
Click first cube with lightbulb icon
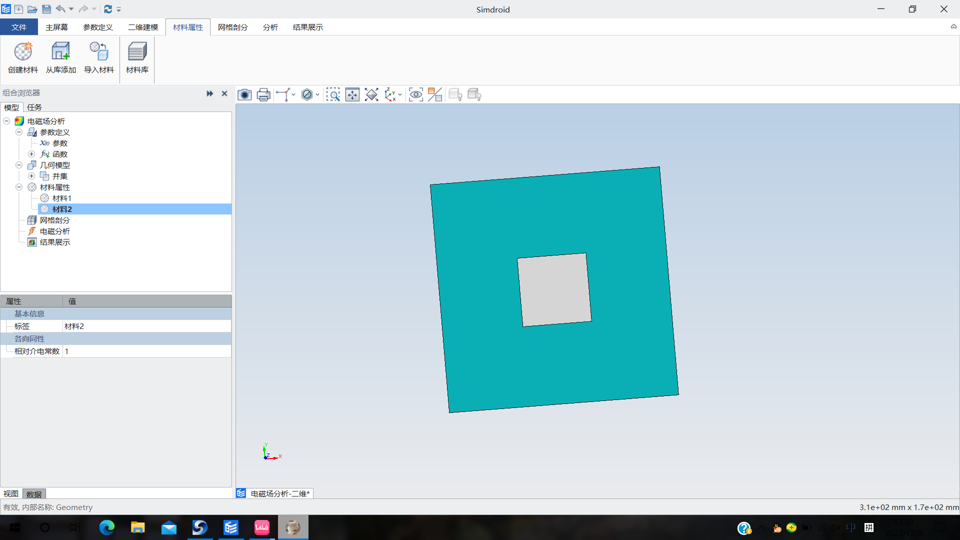[x=455, y=94]
